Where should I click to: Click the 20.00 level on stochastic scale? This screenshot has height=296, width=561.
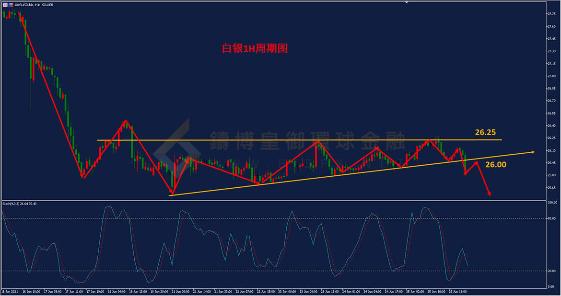(551, 271)
